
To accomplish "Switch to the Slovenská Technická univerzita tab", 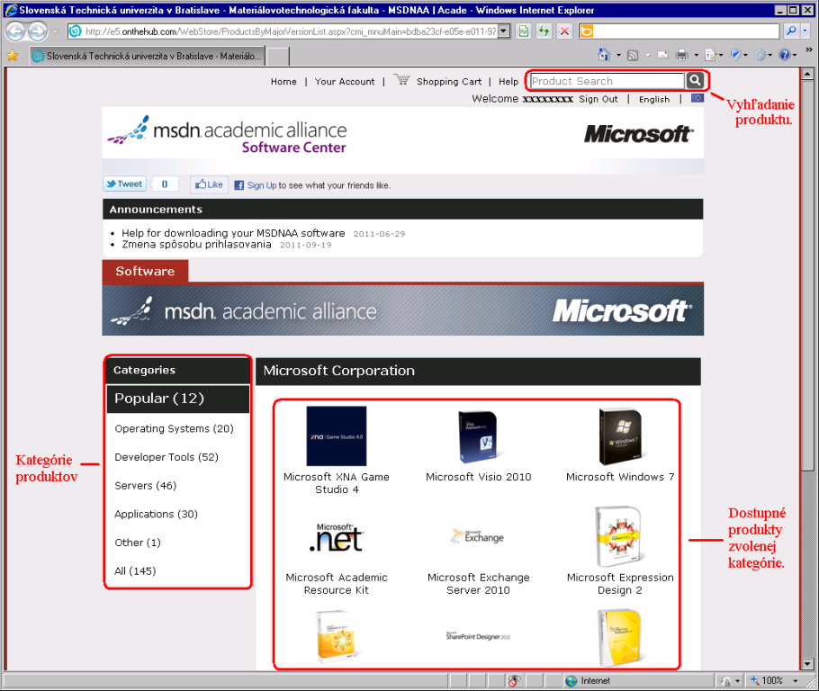I will pos(148,56).
